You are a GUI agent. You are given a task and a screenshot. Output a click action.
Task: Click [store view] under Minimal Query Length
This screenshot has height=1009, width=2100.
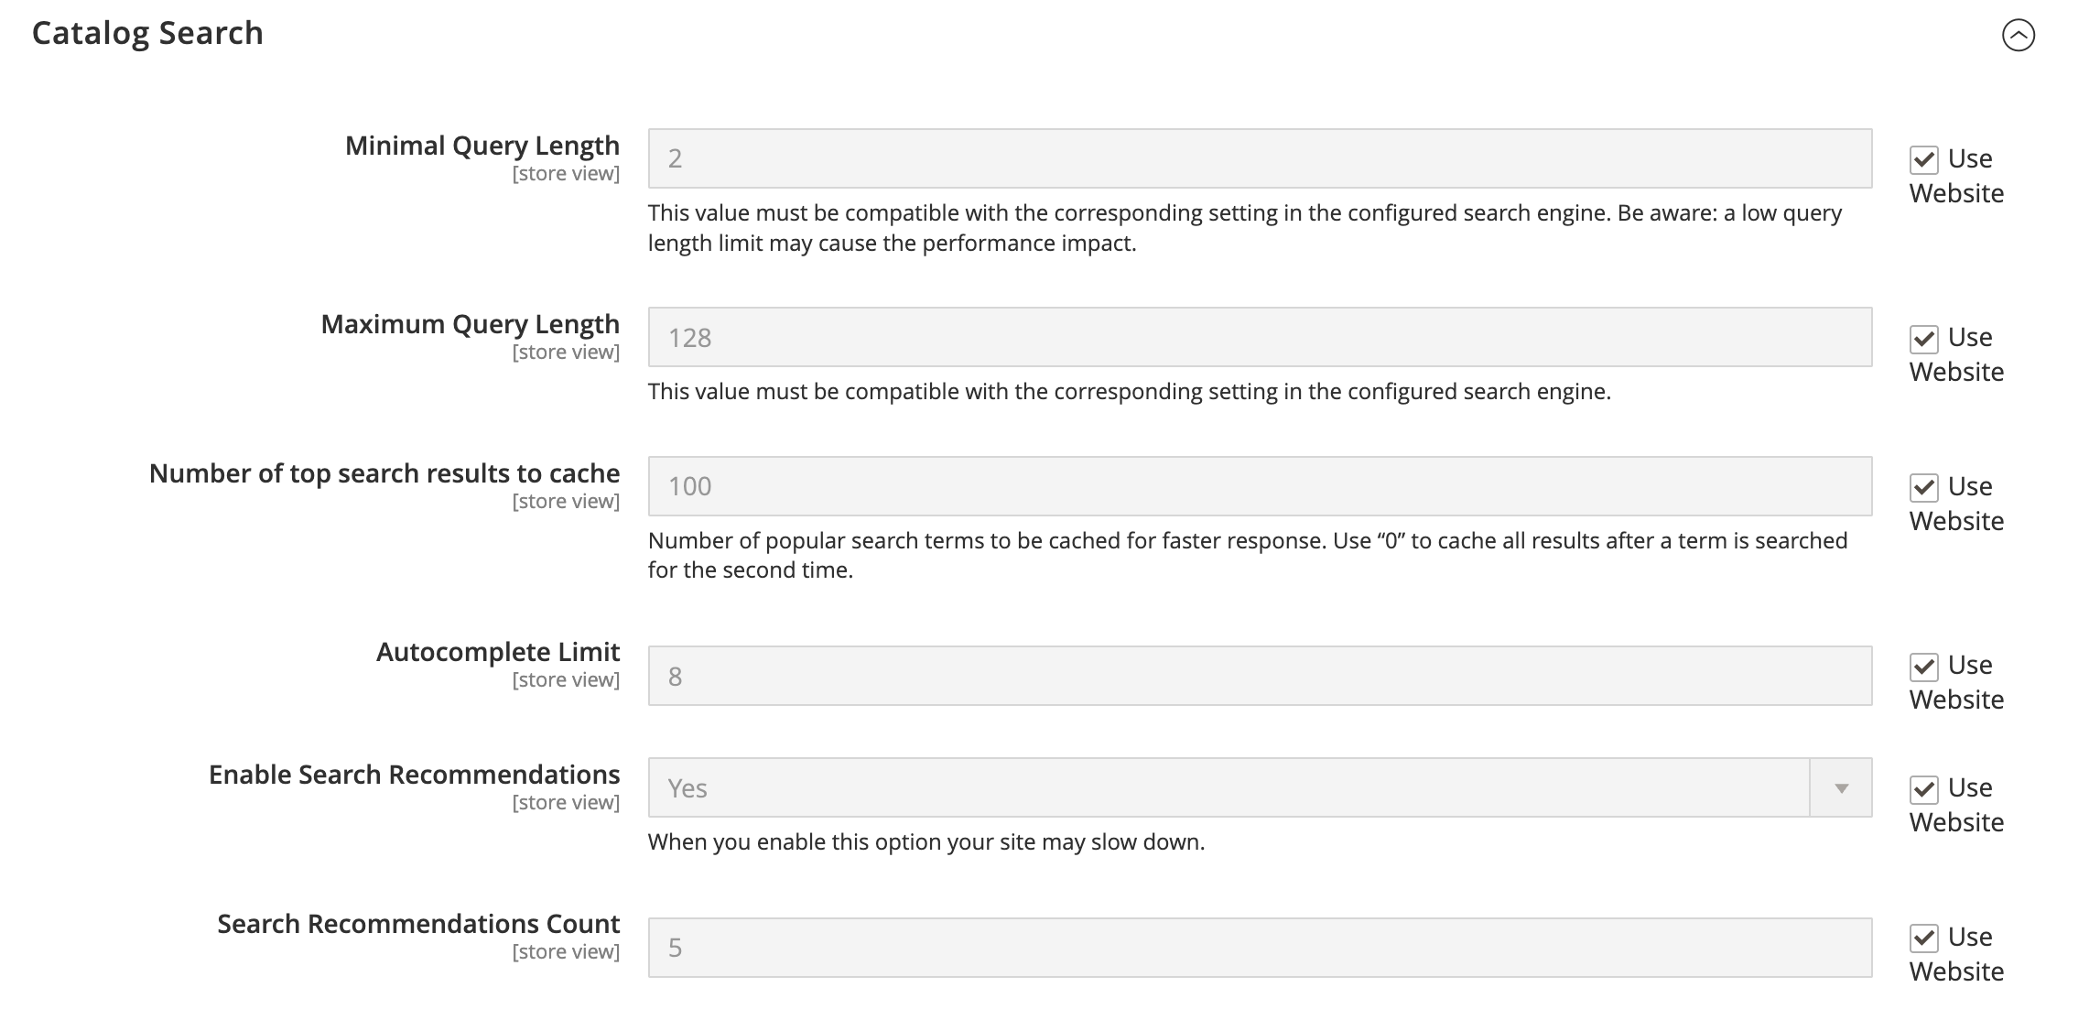tap(566, 173)
